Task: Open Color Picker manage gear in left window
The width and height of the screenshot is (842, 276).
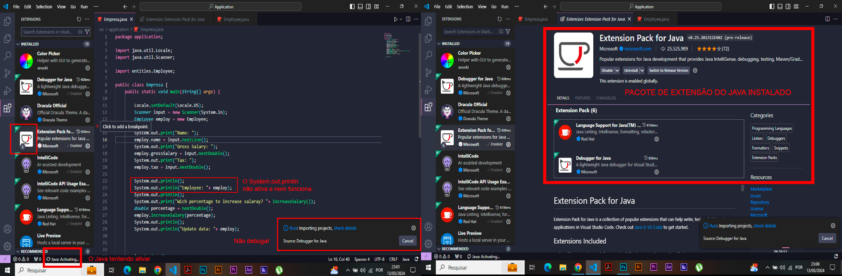Action: point(88,68)
